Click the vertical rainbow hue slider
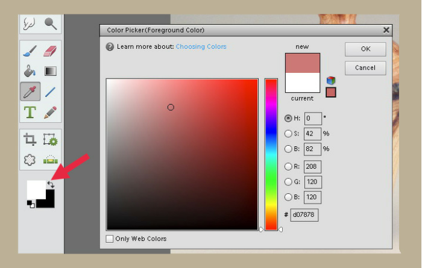Screen dimensions: 422x268 pos(271,154)
